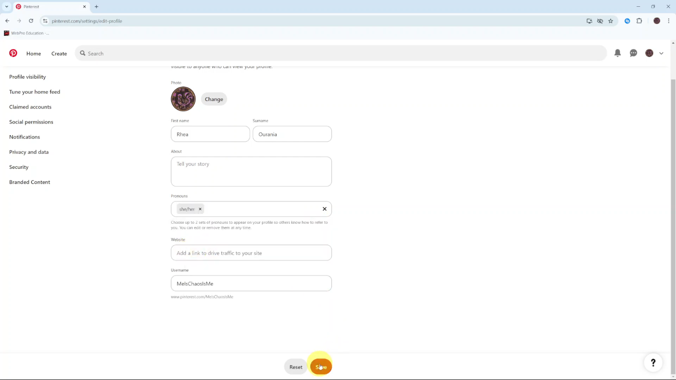
Task: Click the profile photo thumbnail
Action: (183, 99)
